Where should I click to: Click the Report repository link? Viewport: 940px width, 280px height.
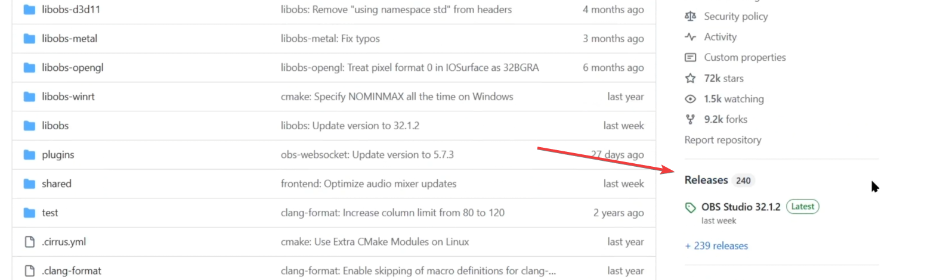[723, 140]
